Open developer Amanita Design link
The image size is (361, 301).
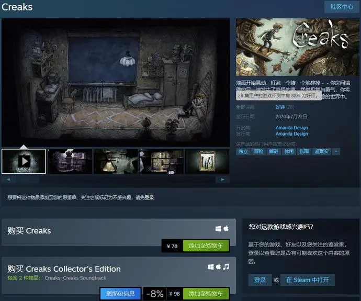(292, 128)
